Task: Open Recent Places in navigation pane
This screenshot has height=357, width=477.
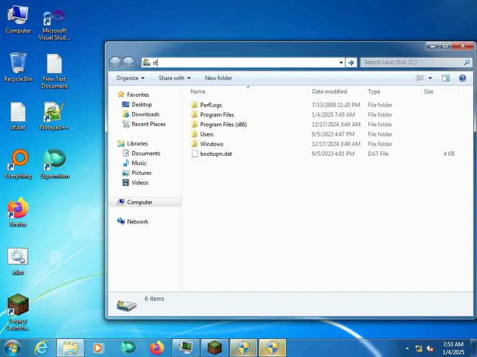Action: [x=144, y=124]
